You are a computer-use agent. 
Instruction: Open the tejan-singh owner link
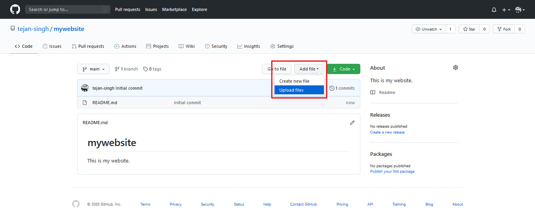(x=33, y=29)
